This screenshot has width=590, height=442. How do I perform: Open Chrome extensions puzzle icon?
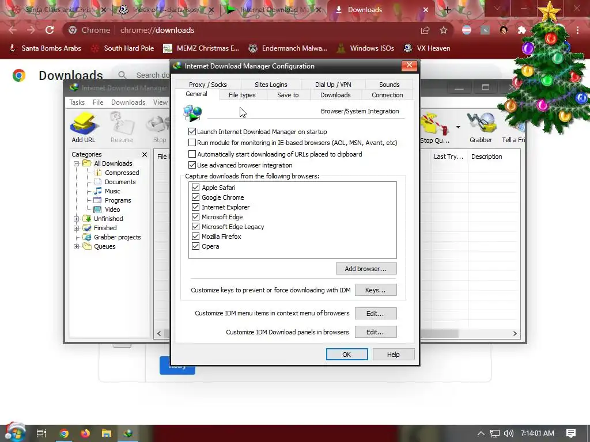522,30
